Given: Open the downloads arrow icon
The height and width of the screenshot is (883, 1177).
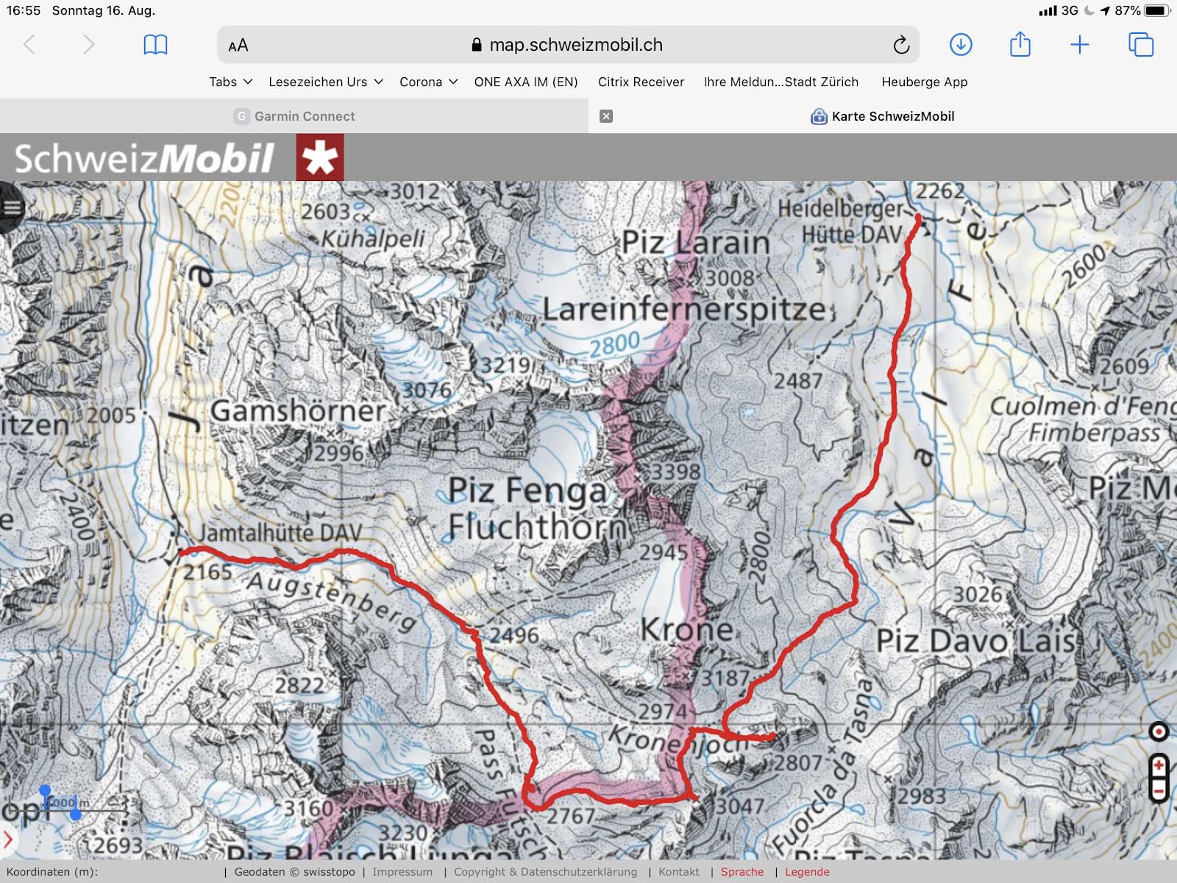Looking at the screenshot, I should tap(961, 45).
